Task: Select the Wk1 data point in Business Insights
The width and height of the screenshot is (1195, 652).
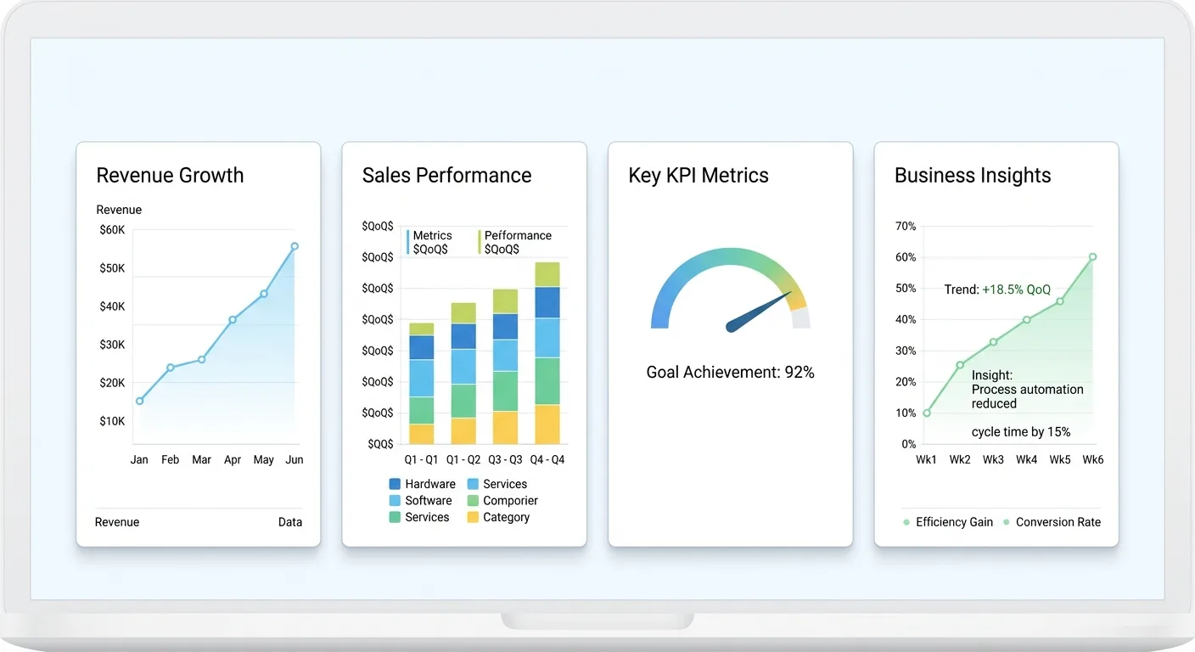Action: (926, 413)
